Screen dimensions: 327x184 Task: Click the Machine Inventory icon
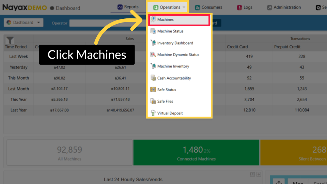(153, 66)
